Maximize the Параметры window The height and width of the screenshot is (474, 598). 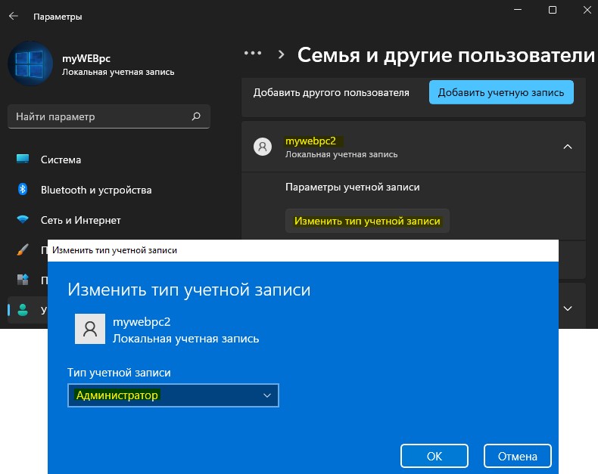coord(553,10)
